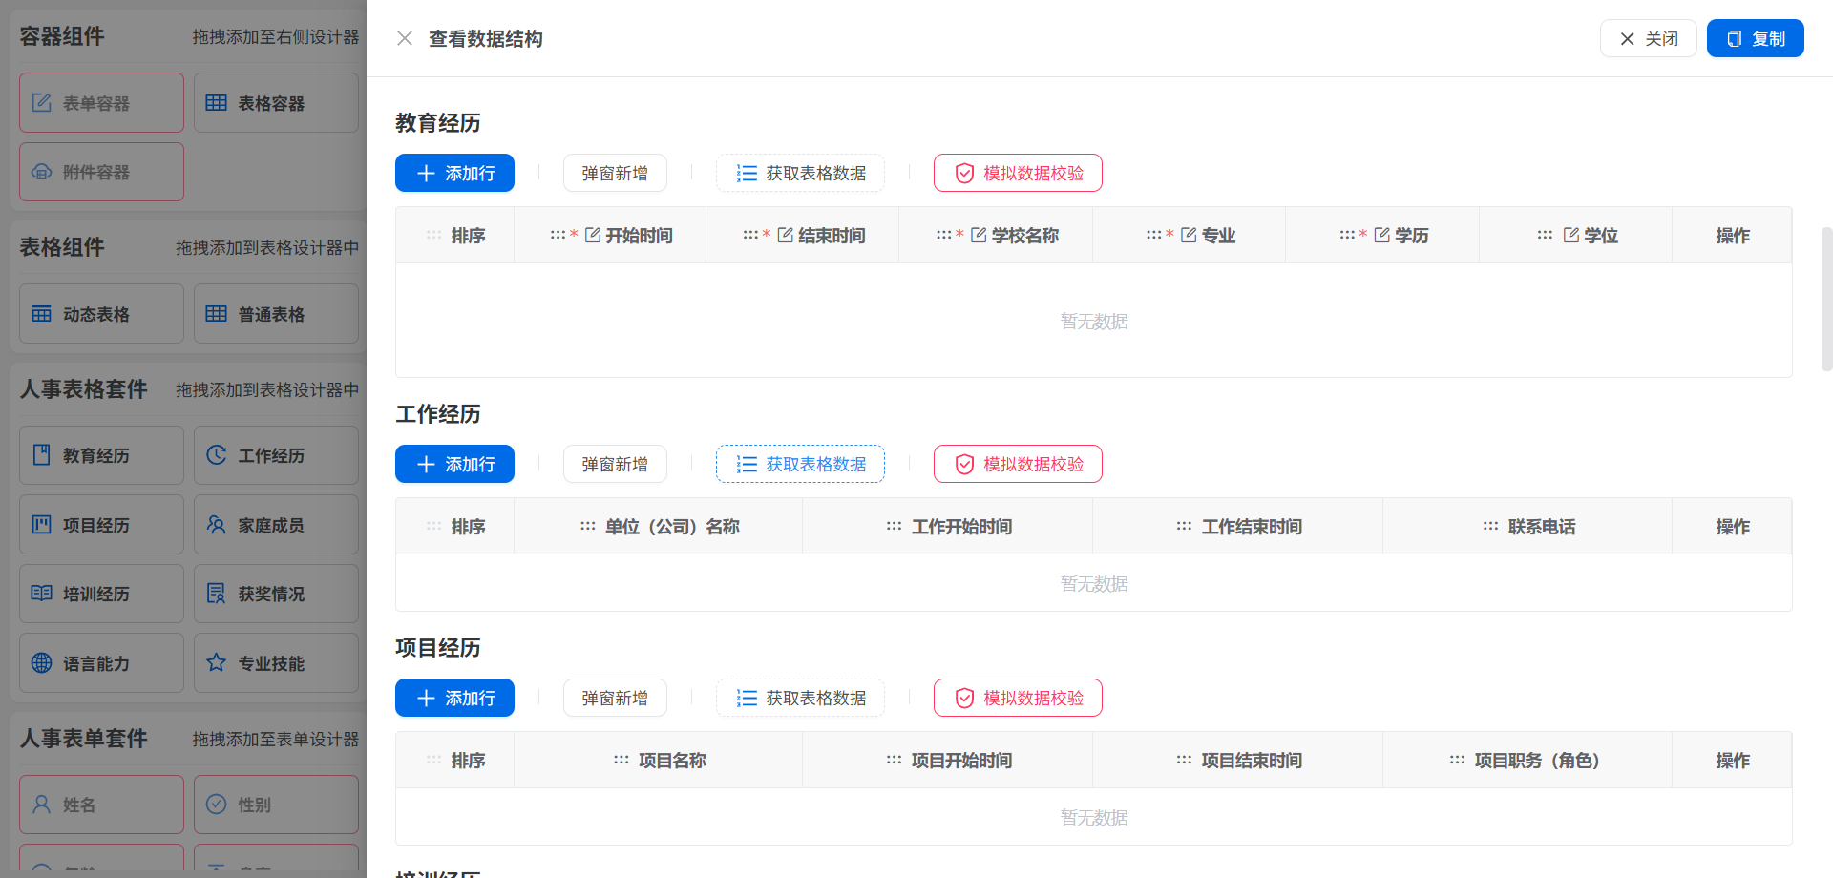
Task: Click 添加行 in the 教育经历 section
Action: 454,173
